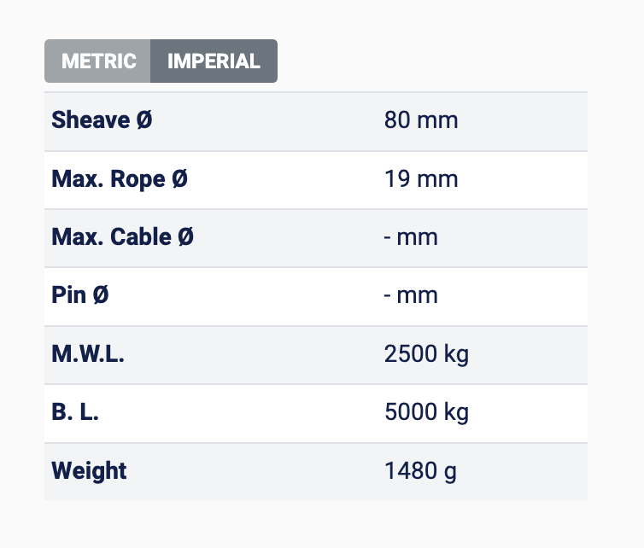Screen dimensions: 644x548
Task: Select the Max. Cable empty mm value
Action: click(411, 237)
